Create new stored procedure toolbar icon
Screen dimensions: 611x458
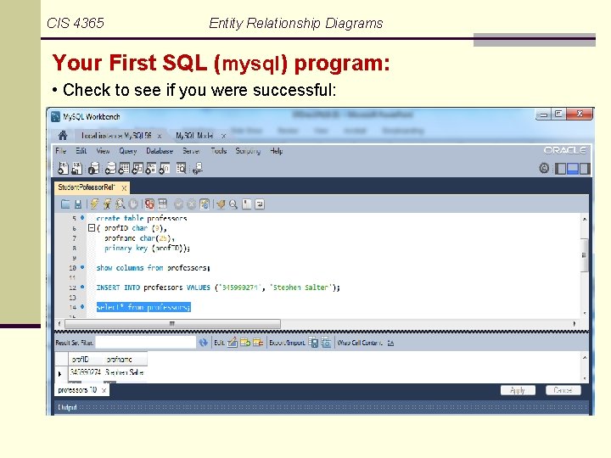150,168
